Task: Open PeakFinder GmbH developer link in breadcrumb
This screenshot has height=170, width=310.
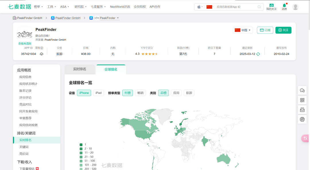Action: pyautogui.click(x=68, y=18)
